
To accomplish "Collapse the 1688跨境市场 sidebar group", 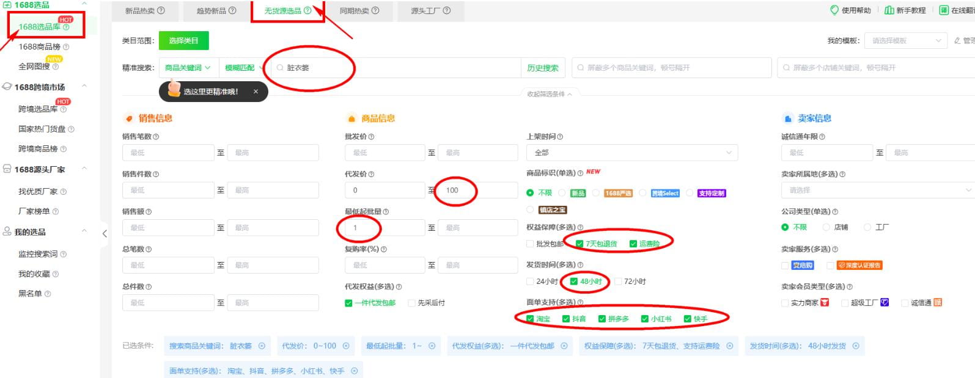I will click(x=84, y=87).
